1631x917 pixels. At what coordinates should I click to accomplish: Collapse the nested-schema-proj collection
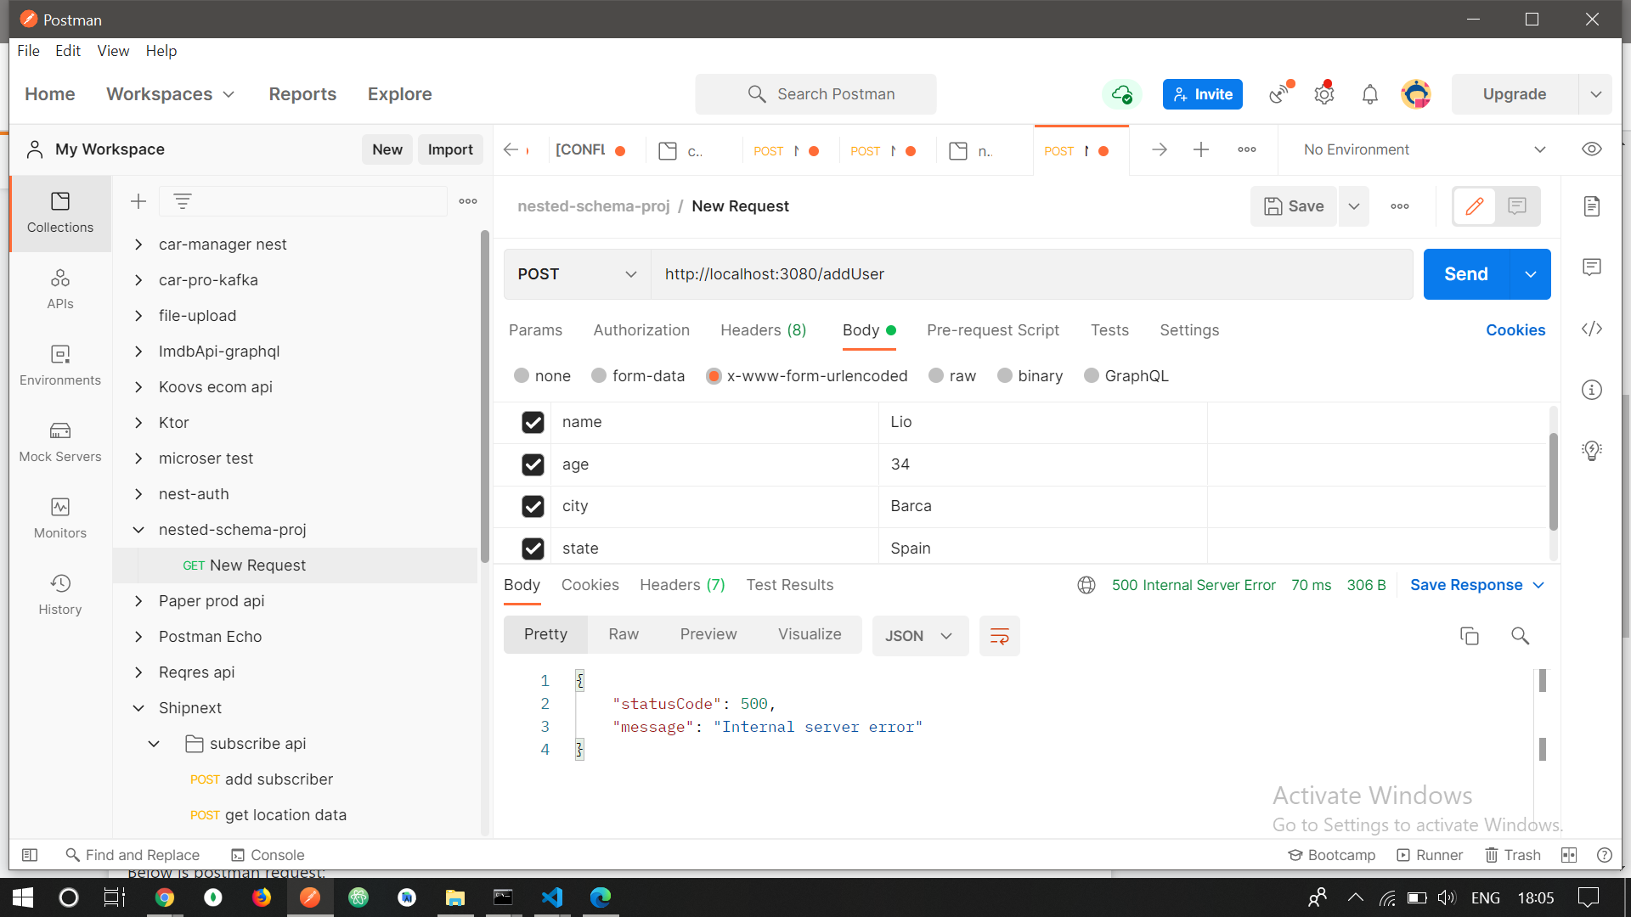click(x=138, y=530)
